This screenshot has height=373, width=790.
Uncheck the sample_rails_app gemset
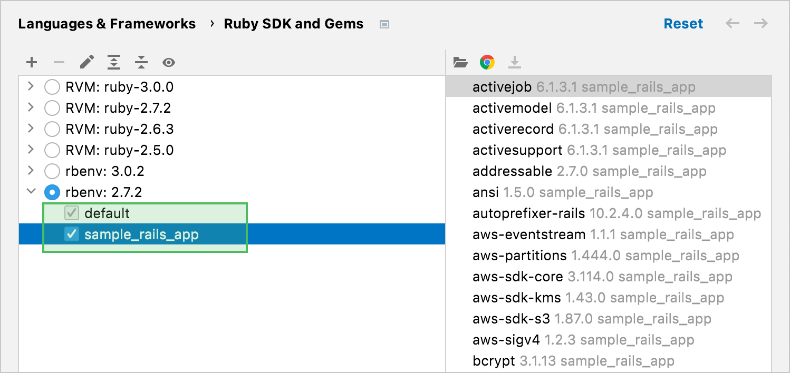[x=72, y=234]
